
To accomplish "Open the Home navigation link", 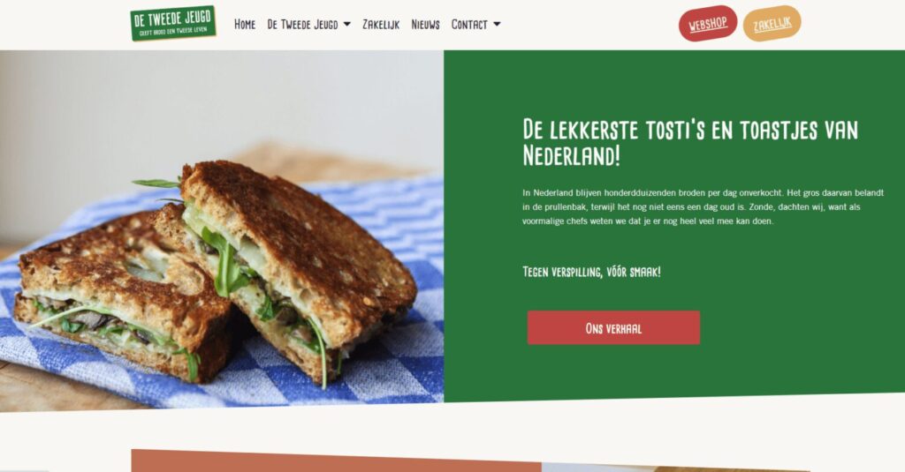I will coord(245,24).
